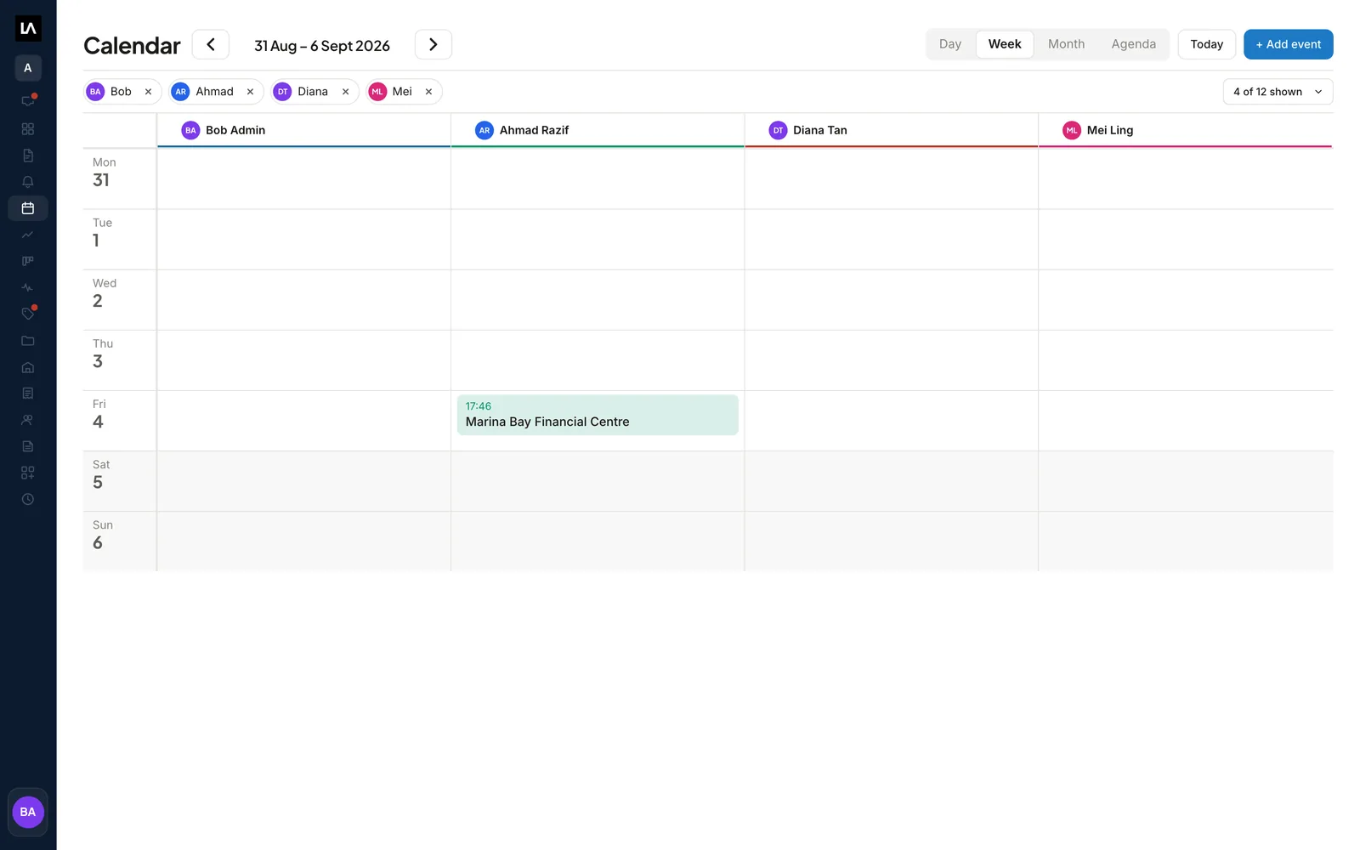
Task: Open the BA user profile avatar
Action: click(x=28, y=812)
